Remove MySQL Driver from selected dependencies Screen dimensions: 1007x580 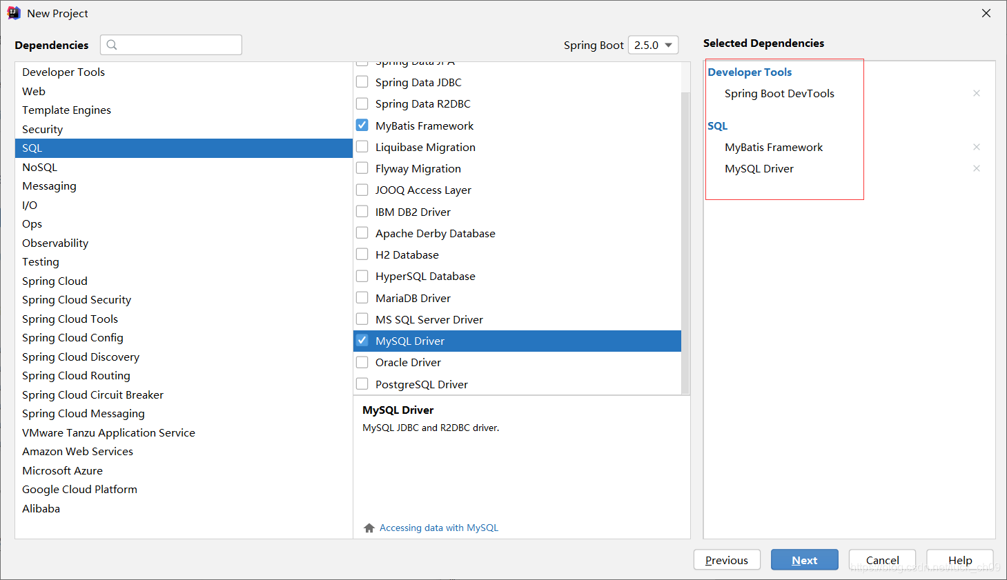(977, 168)
